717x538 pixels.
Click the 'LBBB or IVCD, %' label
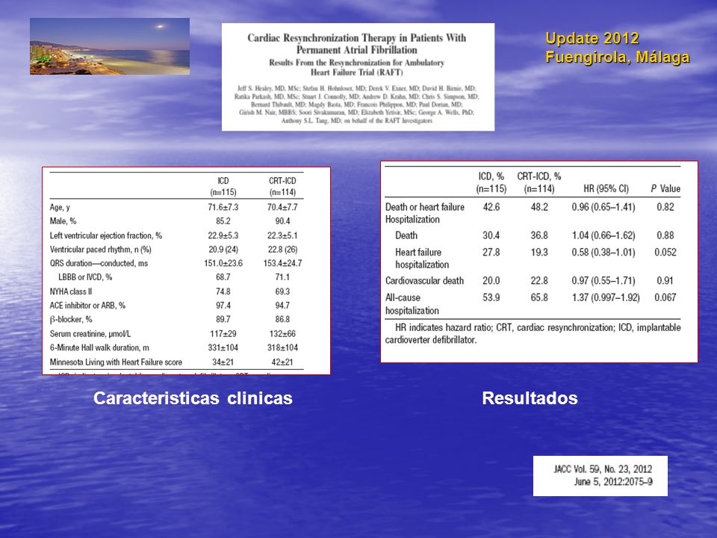[85, 277]
